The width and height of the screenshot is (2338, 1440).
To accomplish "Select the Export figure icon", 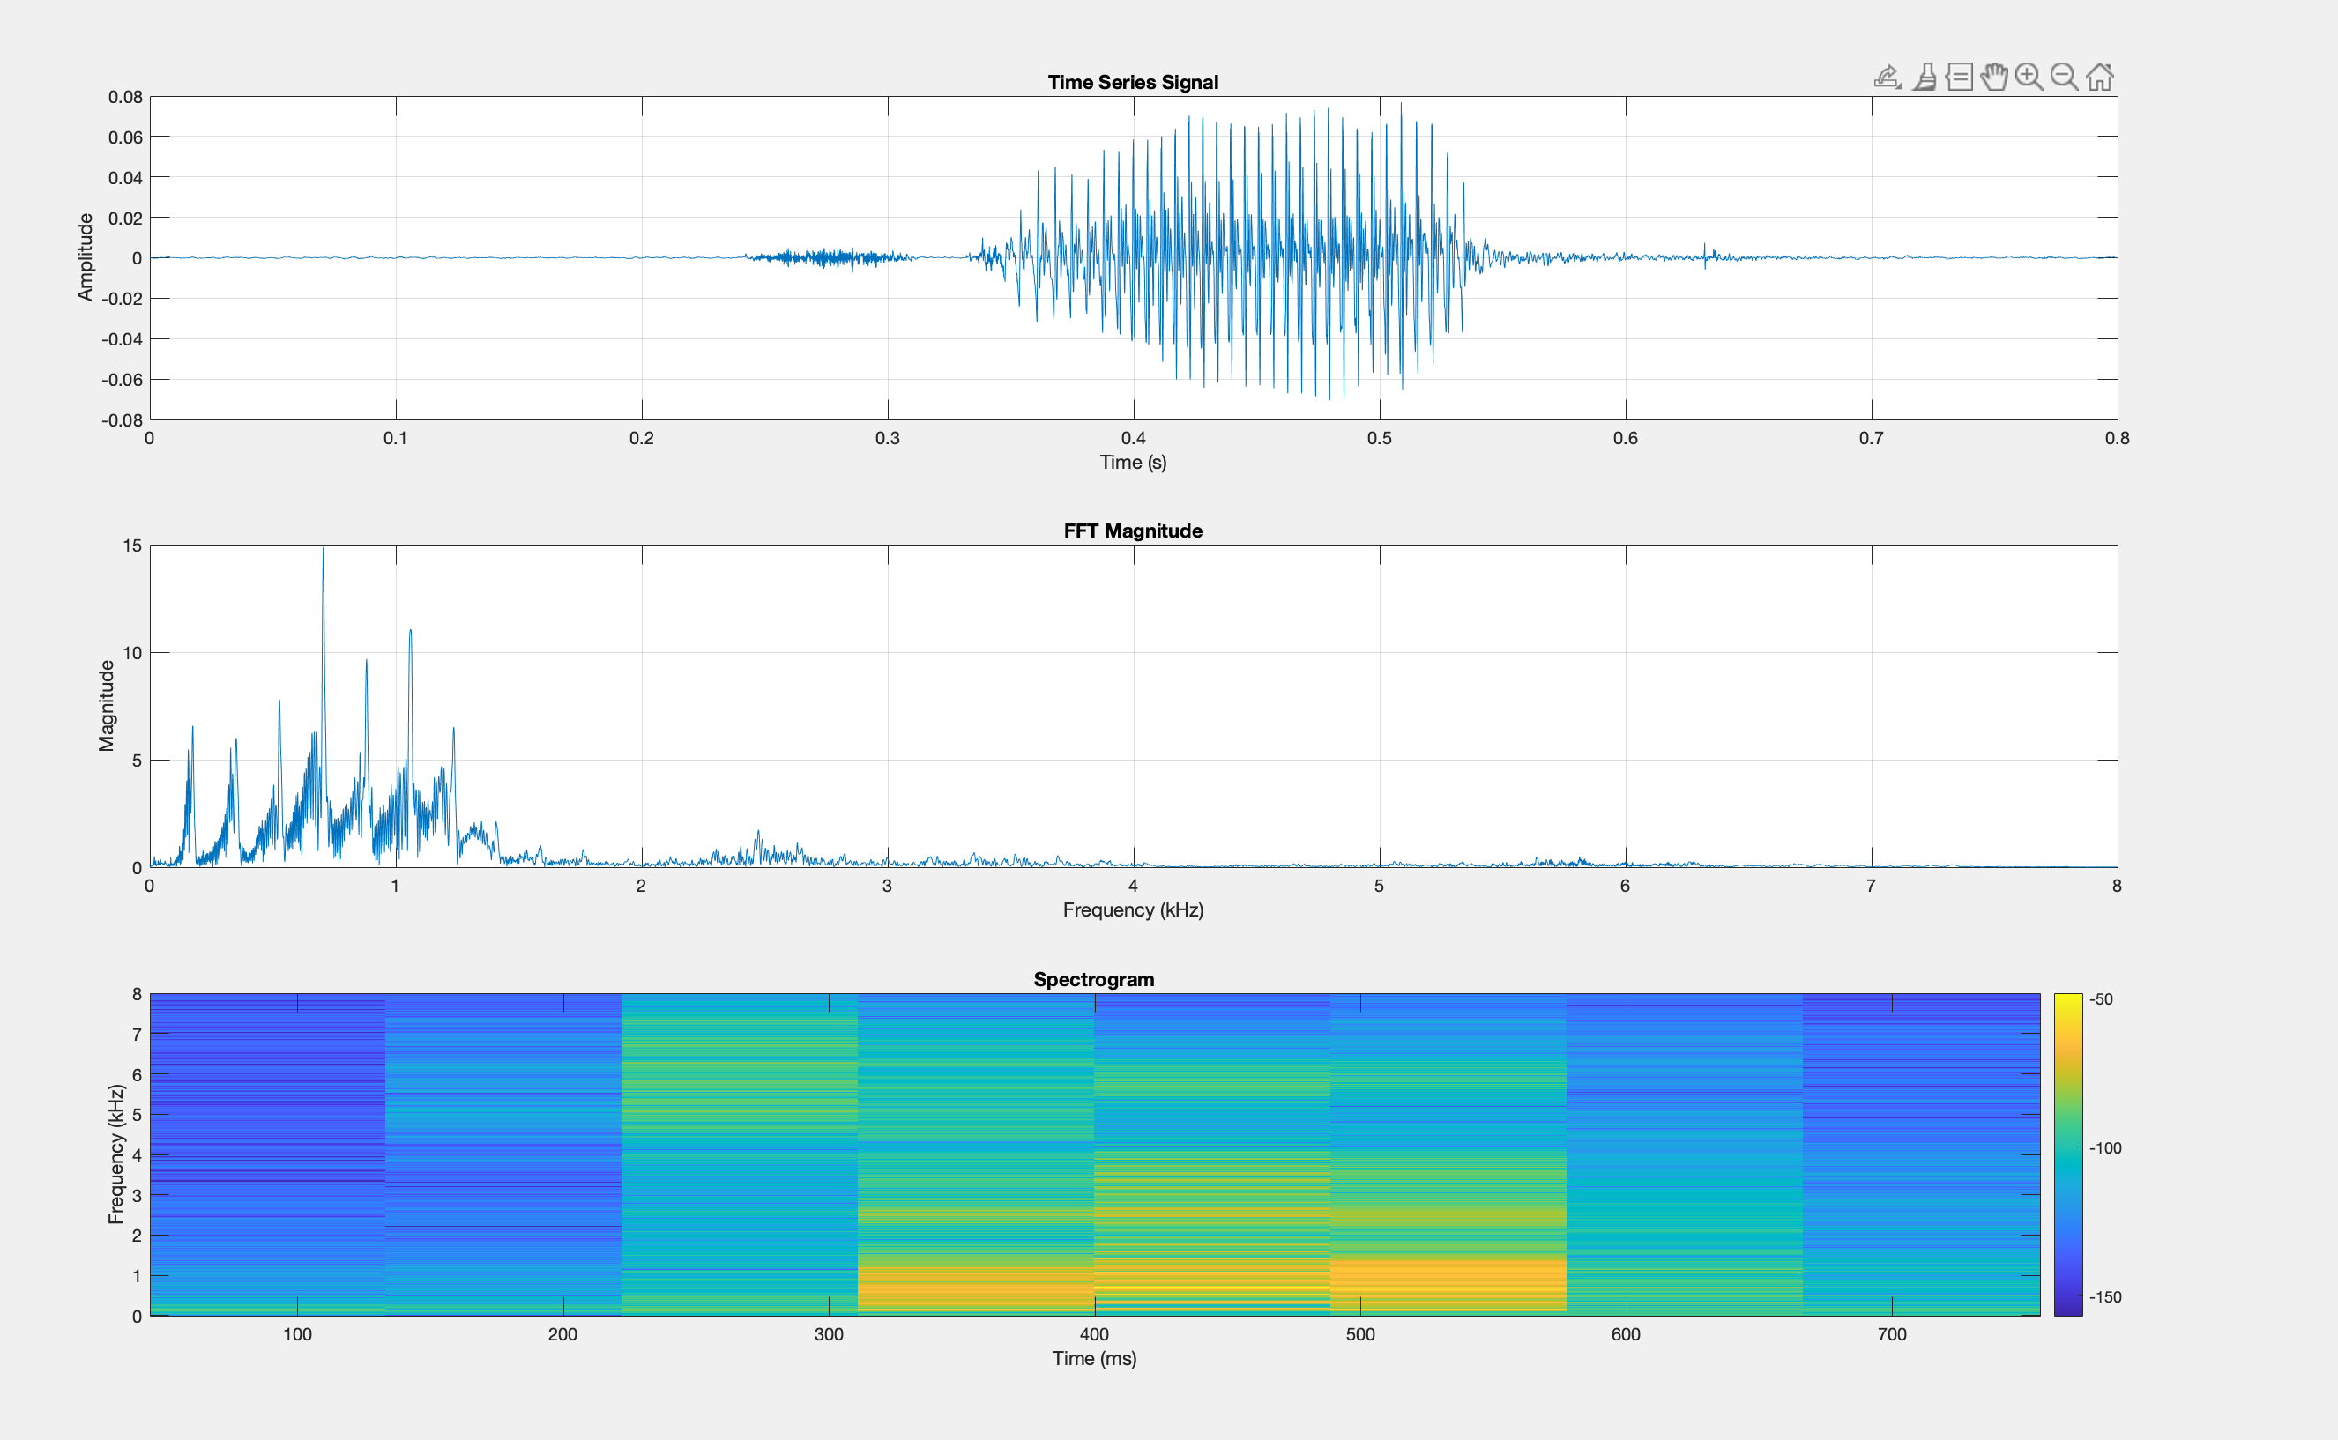I will coord(1888,76).
